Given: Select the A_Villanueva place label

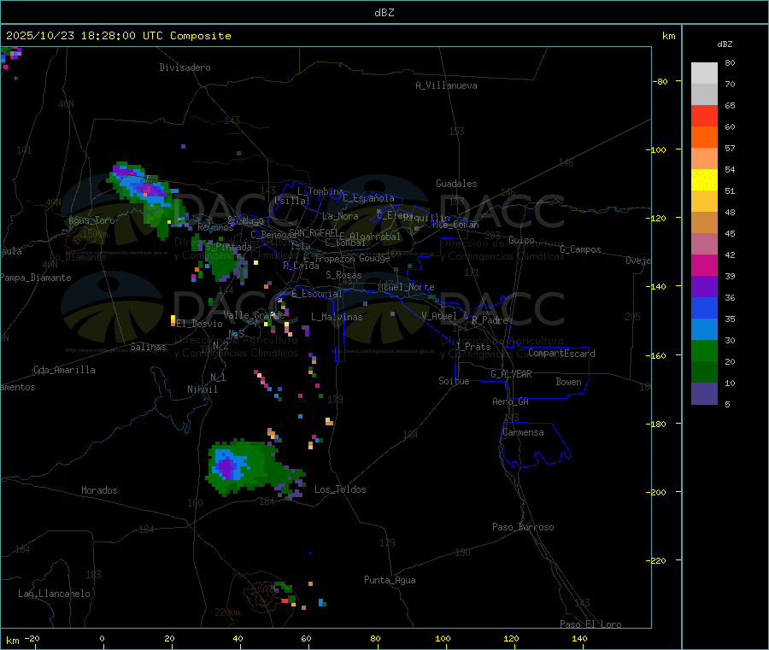Looking at the screenshot, I should tap(446, 85).
